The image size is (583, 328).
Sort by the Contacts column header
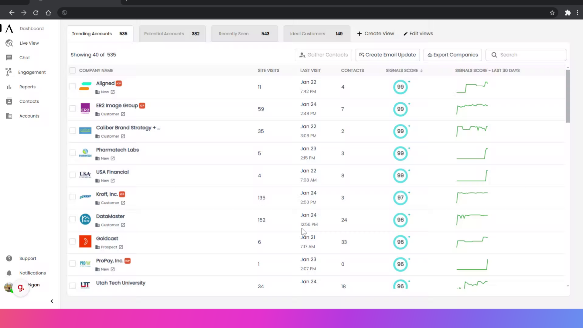coord(352,70)
